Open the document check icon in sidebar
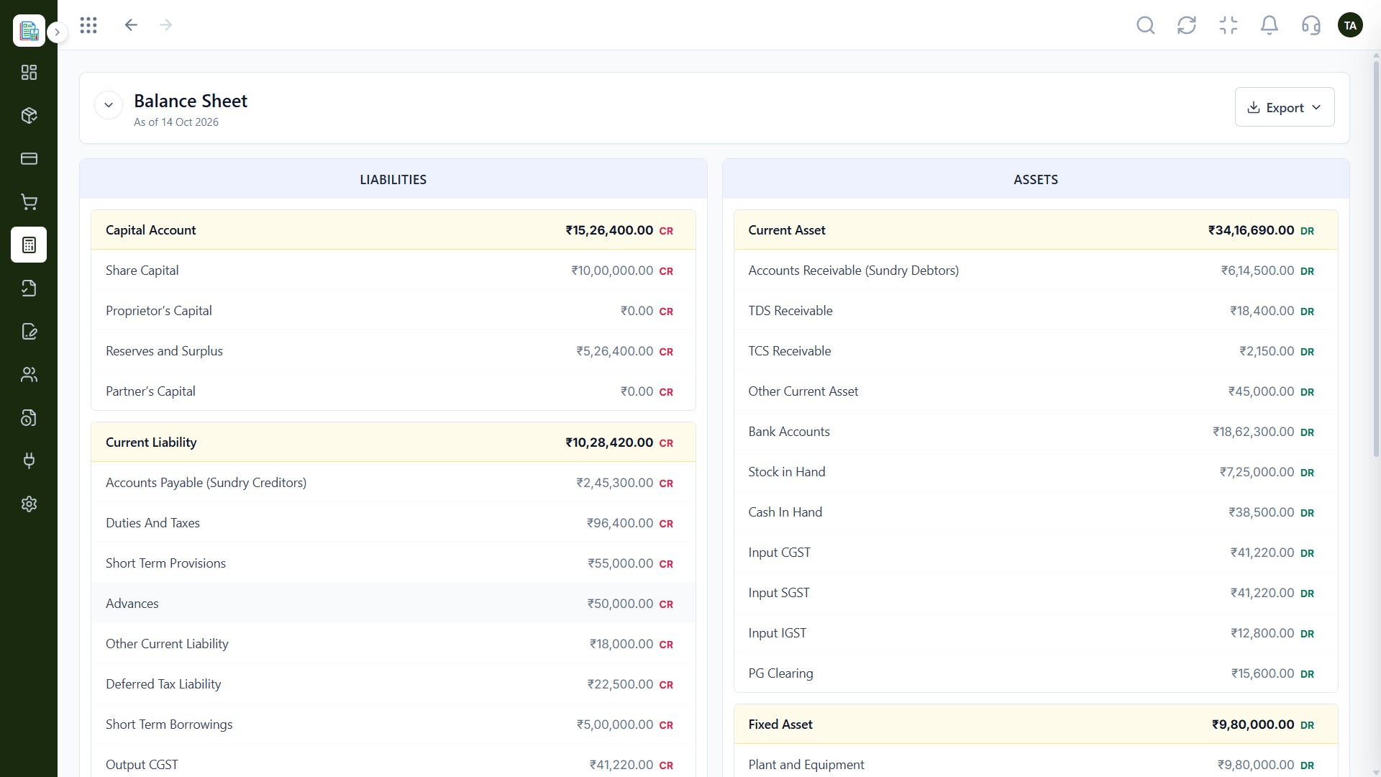The width and height of the screenshot is (1381, 777). [x=29, y=288]
